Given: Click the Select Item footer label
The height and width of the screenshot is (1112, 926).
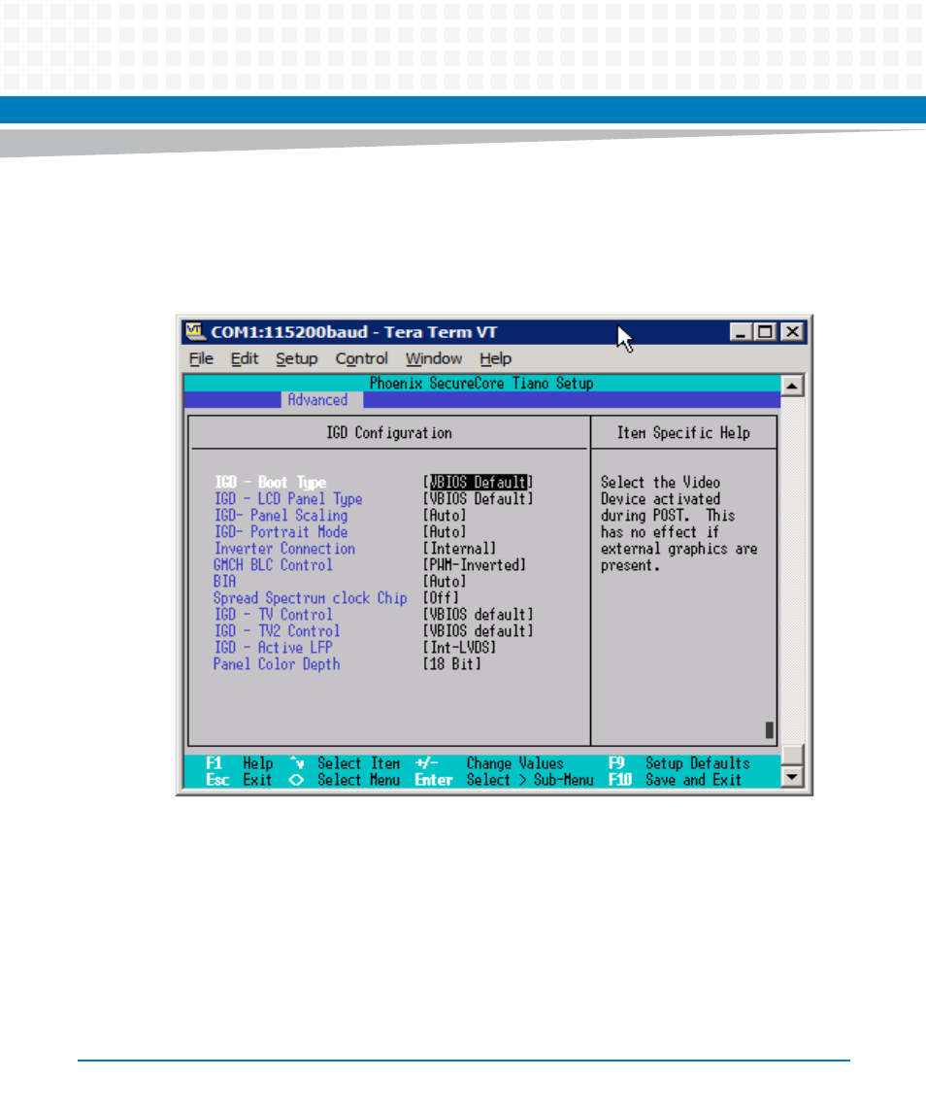Looking at the screenshot, I should click(345, 763).
